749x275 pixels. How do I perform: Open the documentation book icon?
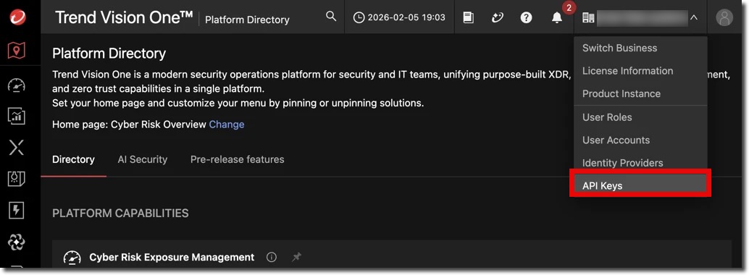point(469,17)
